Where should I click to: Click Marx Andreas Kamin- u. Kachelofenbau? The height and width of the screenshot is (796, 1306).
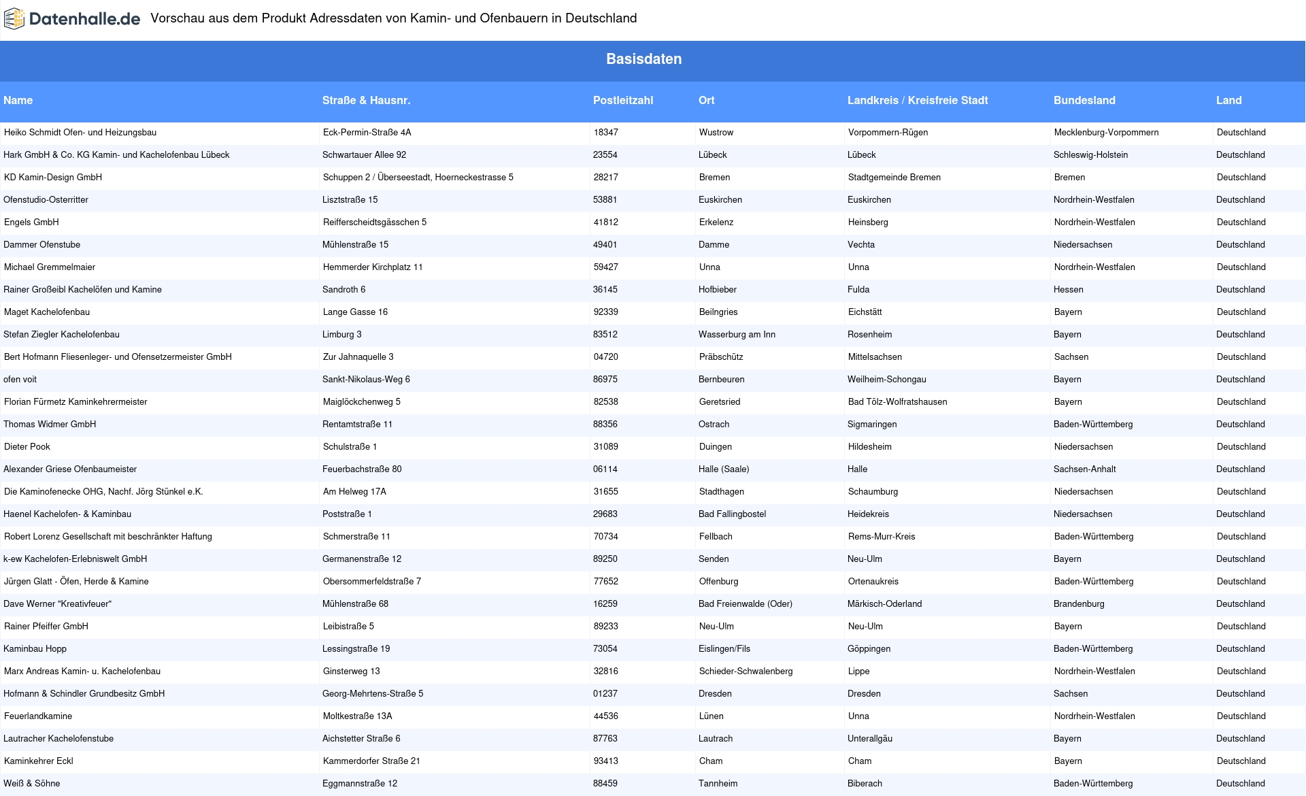[x=82, y=671]
